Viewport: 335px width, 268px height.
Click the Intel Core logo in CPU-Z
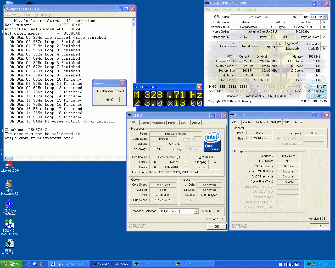coord(212,142)
